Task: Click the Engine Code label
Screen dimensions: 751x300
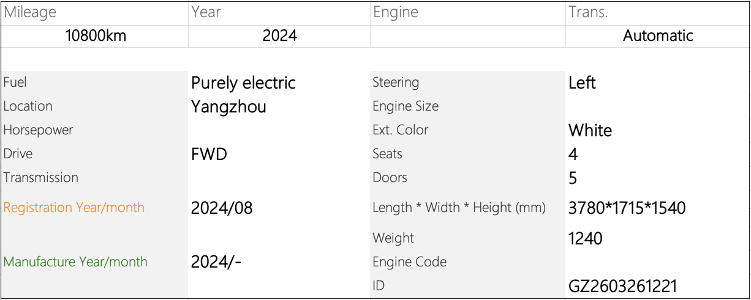Action: point(409,262)
